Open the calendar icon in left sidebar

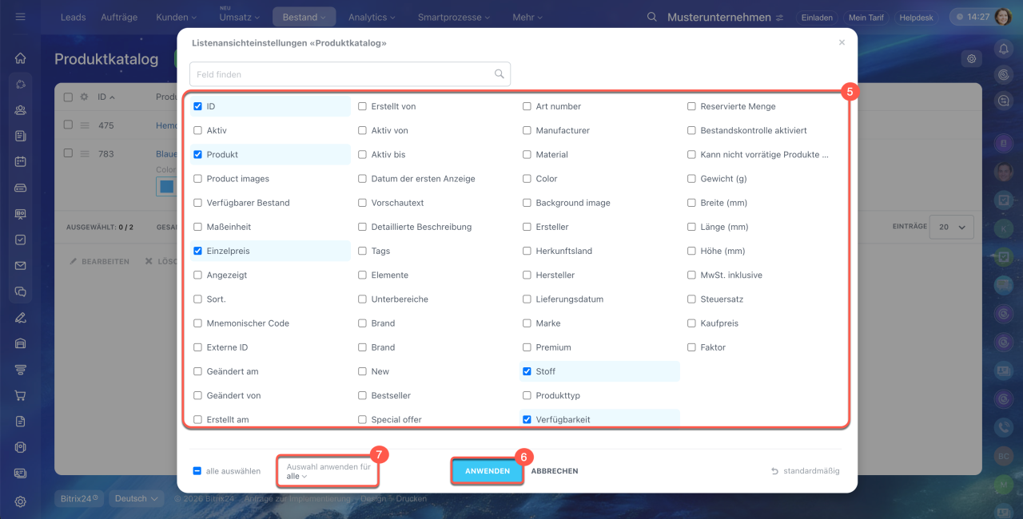(x=21, y=161)
